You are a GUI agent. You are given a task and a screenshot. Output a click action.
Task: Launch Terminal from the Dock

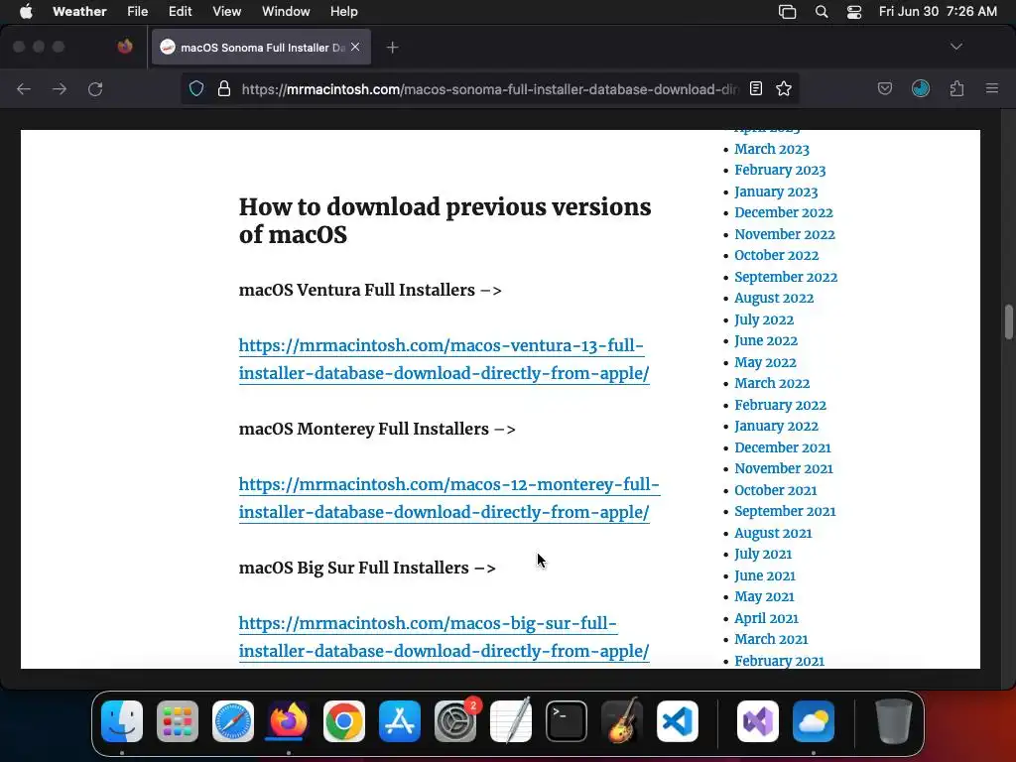click(x=567, y=721)
